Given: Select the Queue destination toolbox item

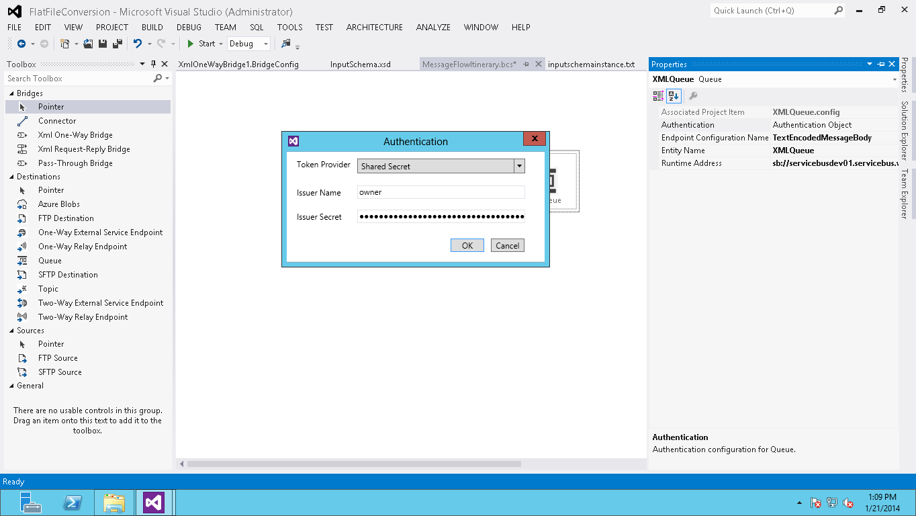Looking at the screenshot, I should pos(88,261).
